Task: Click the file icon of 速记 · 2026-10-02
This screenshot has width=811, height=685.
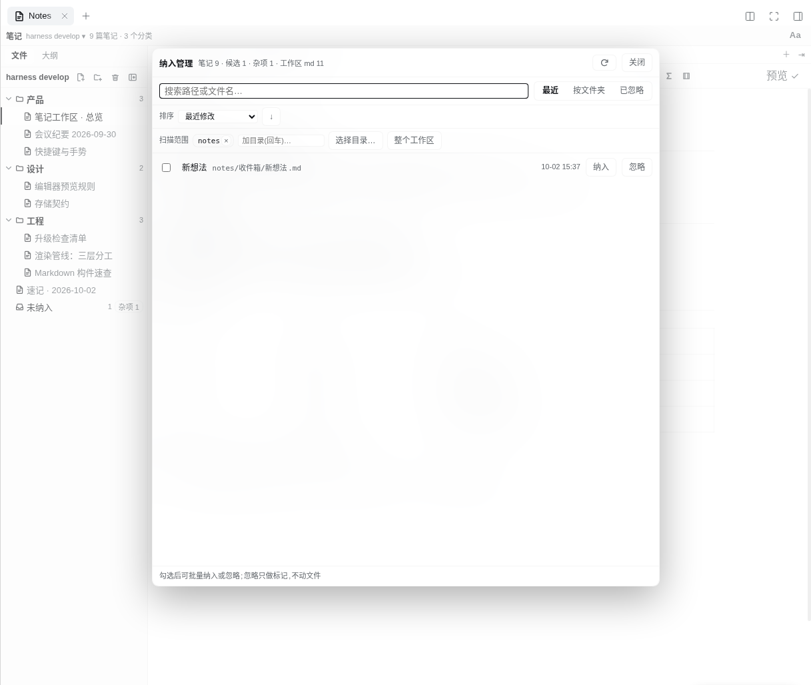Action: [x=20, y=290]
